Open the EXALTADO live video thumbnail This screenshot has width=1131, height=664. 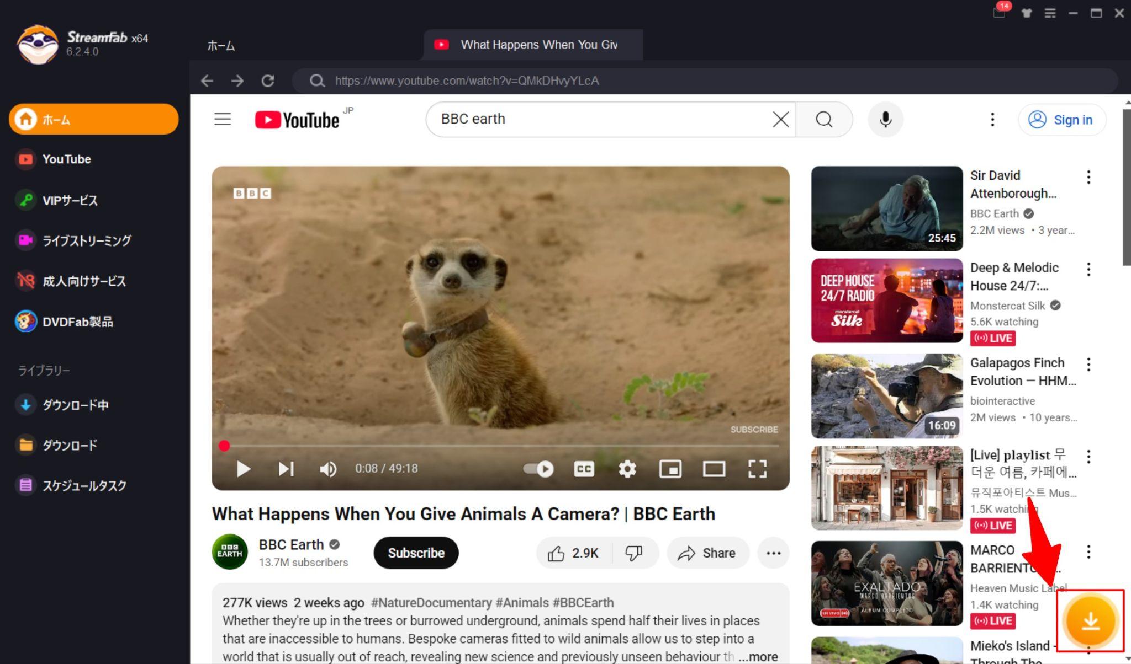pos(887,583)
